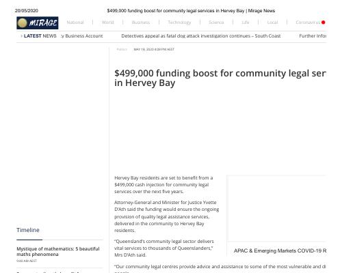Click the Latest News arrow marker
342x273 pixels.
tap(21, 36)
